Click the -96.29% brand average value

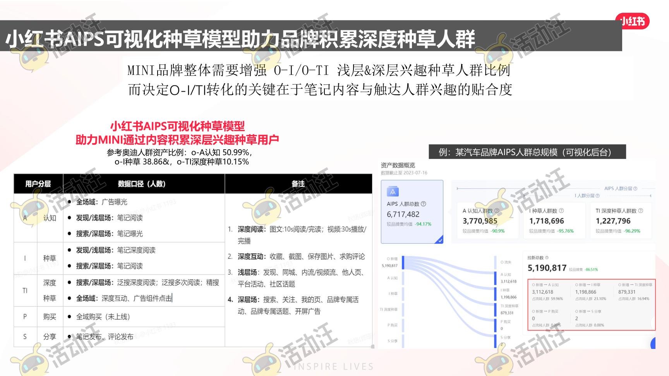[x=632, y=231]
